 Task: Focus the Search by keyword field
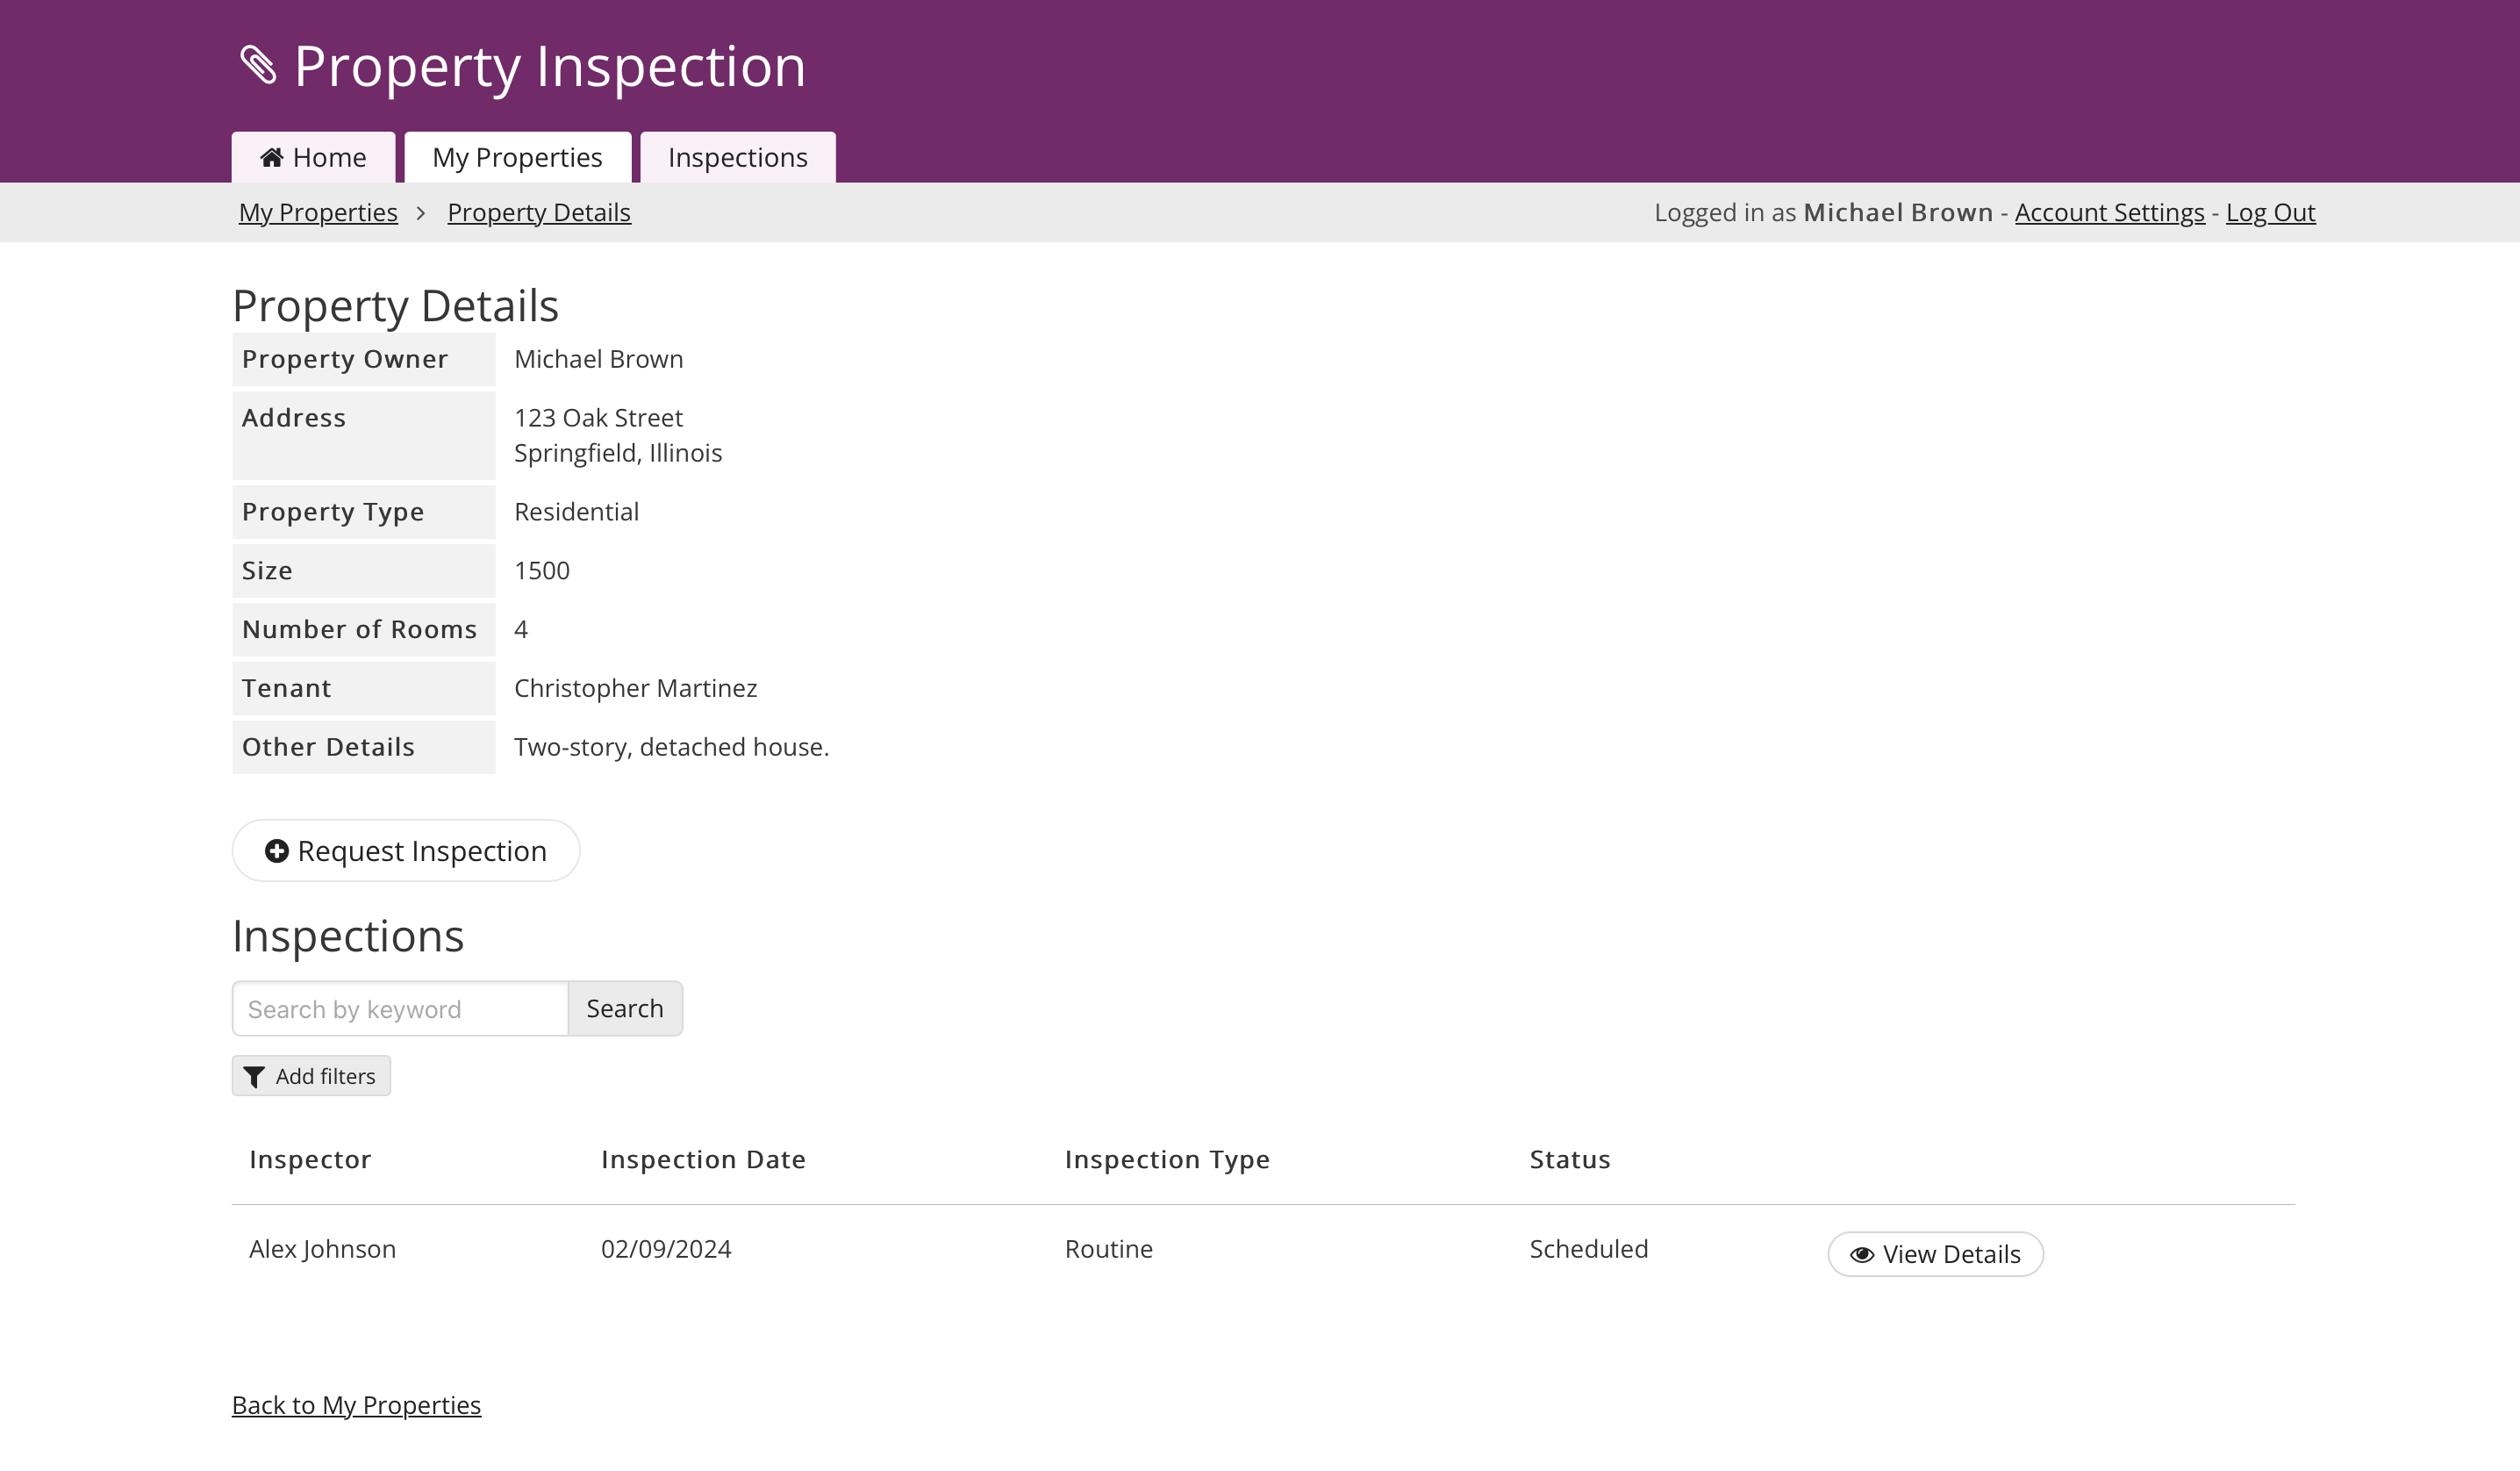coord(400,1009)
